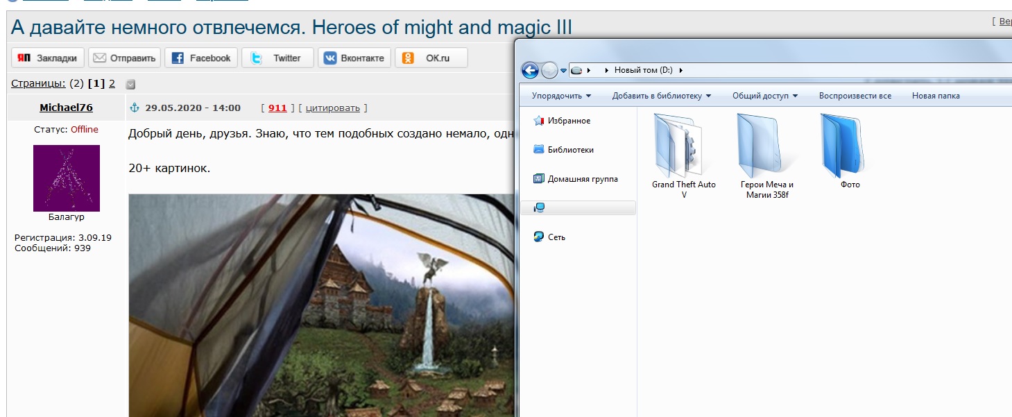
Task: Click цитировать to quote the post
Action: point(333,108)
